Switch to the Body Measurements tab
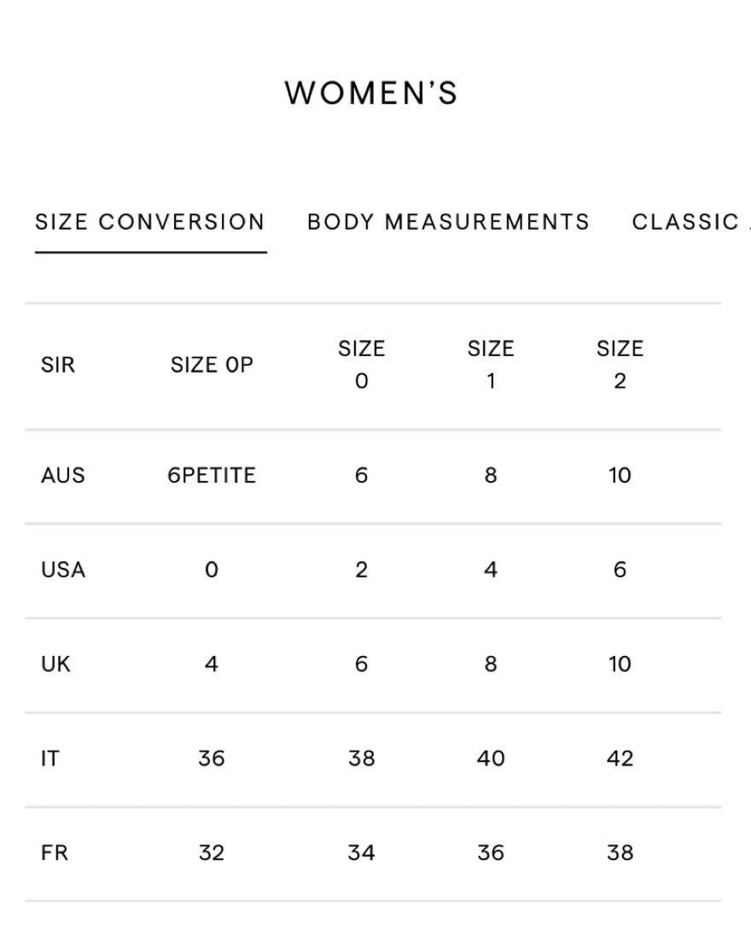 pos(448,222)
